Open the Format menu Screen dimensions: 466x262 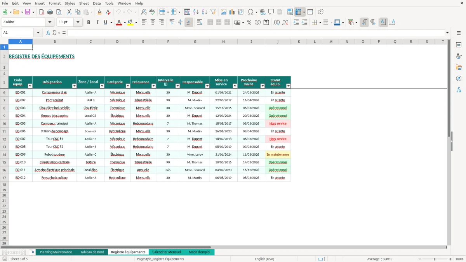click(55, 3)
